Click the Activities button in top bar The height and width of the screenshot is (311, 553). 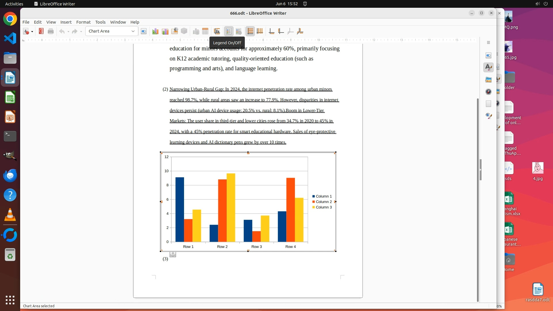14,4
